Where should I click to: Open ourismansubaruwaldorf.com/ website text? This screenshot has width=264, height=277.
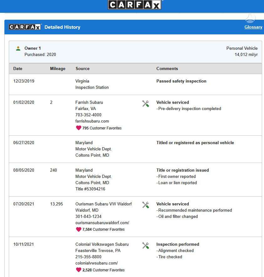click(102, 223)
